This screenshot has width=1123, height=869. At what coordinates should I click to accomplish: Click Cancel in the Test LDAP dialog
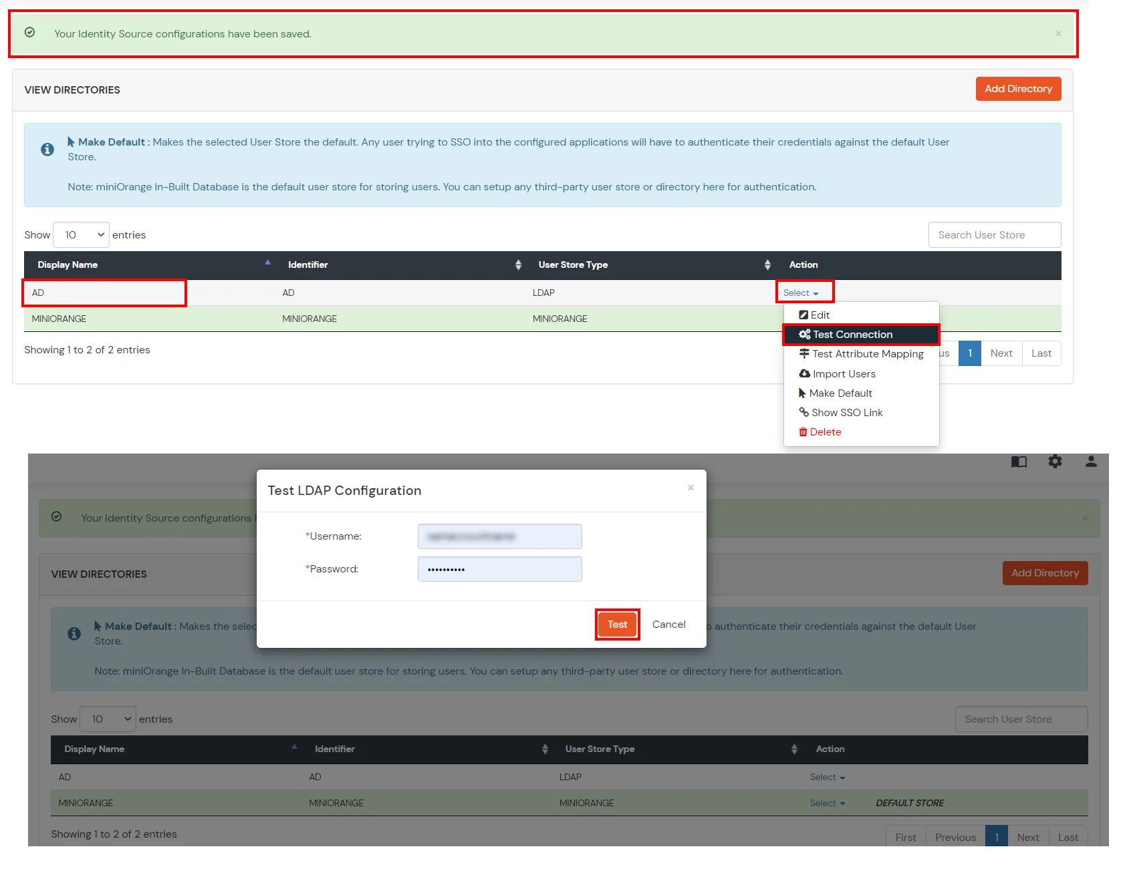pos(669,625)
